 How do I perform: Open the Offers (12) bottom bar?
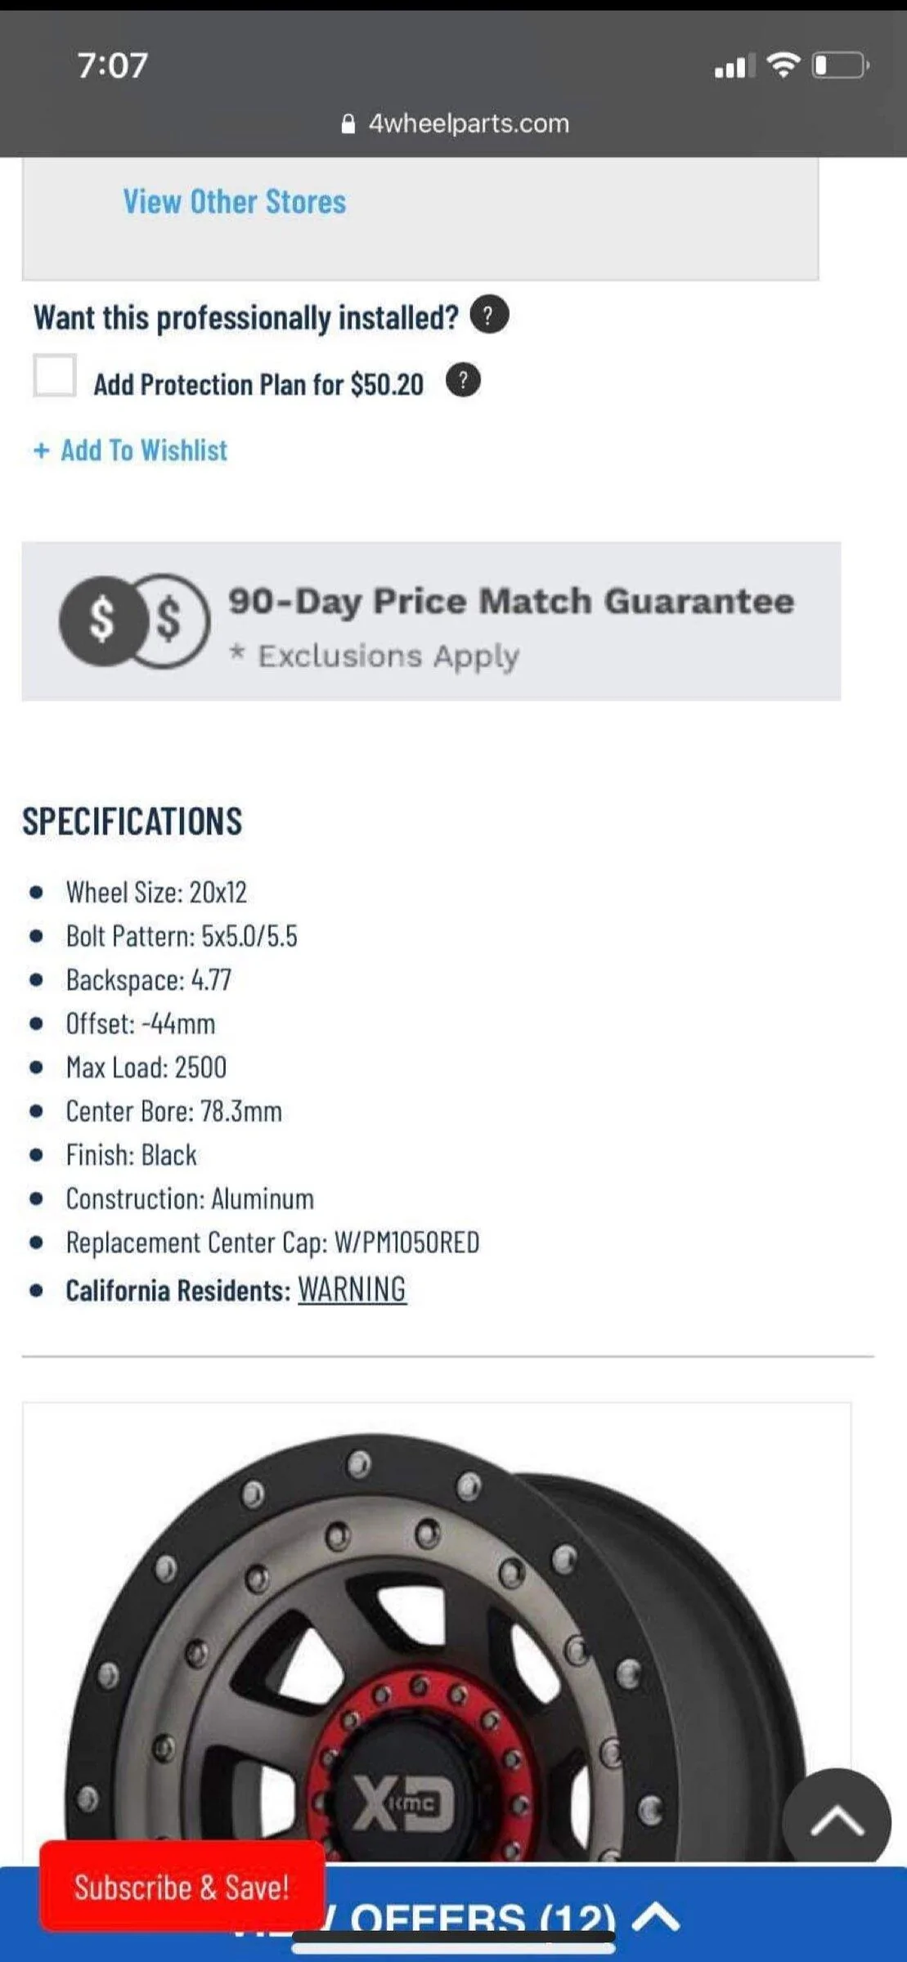point(453,1914)
